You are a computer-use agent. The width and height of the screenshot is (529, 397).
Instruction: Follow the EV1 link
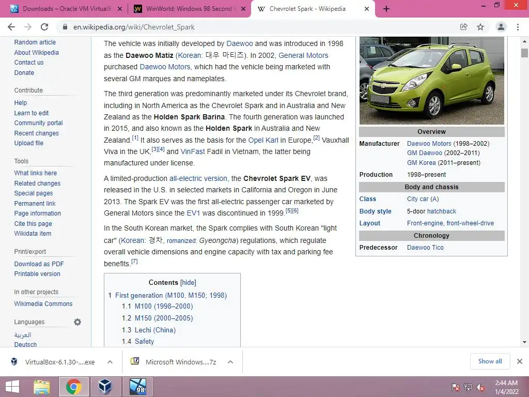(x=193, y=213)
